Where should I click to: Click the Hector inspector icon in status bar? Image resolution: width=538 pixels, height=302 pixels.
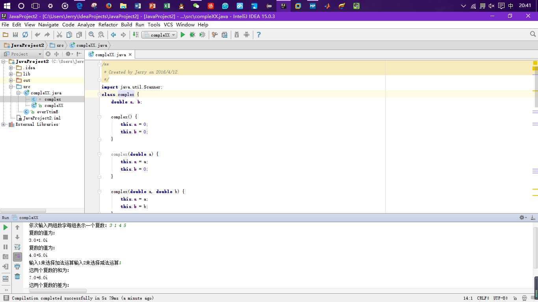[x=525, y=298]
